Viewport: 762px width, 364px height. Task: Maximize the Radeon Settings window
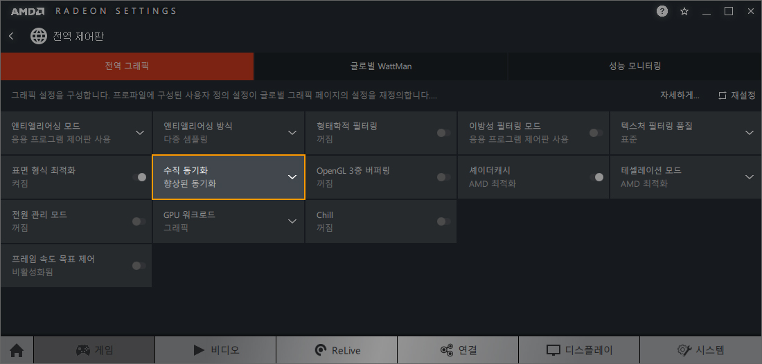[x=729, y=11]
